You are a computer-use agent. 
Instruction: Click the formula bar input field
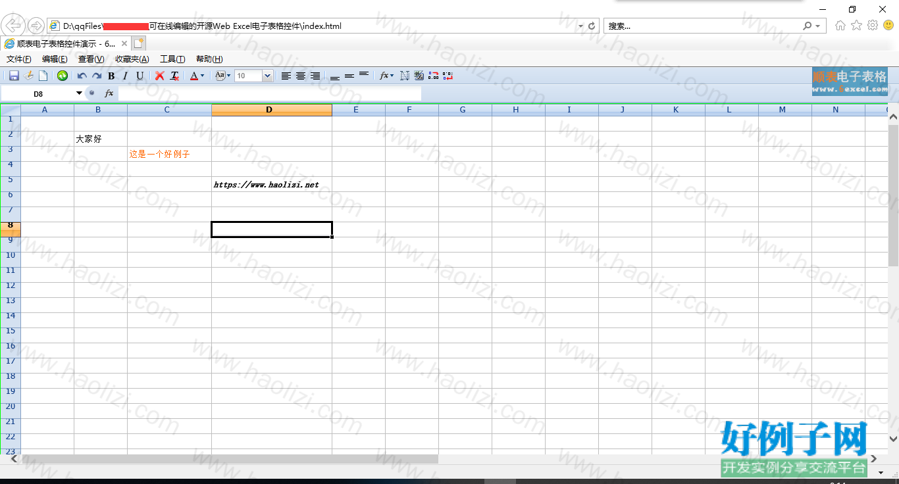click(x=270, y=93)
